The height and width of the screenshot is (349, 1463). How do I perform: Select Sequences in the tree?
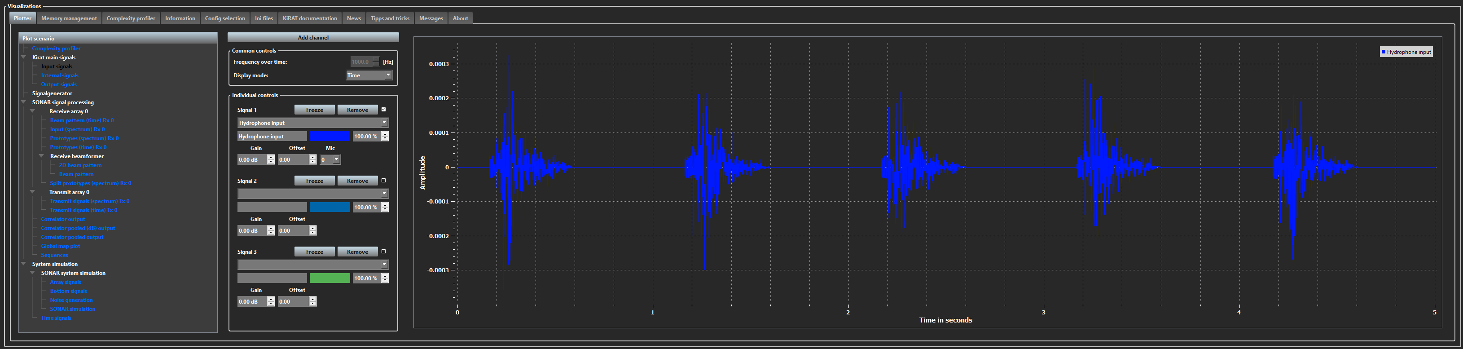pos(54,255)
